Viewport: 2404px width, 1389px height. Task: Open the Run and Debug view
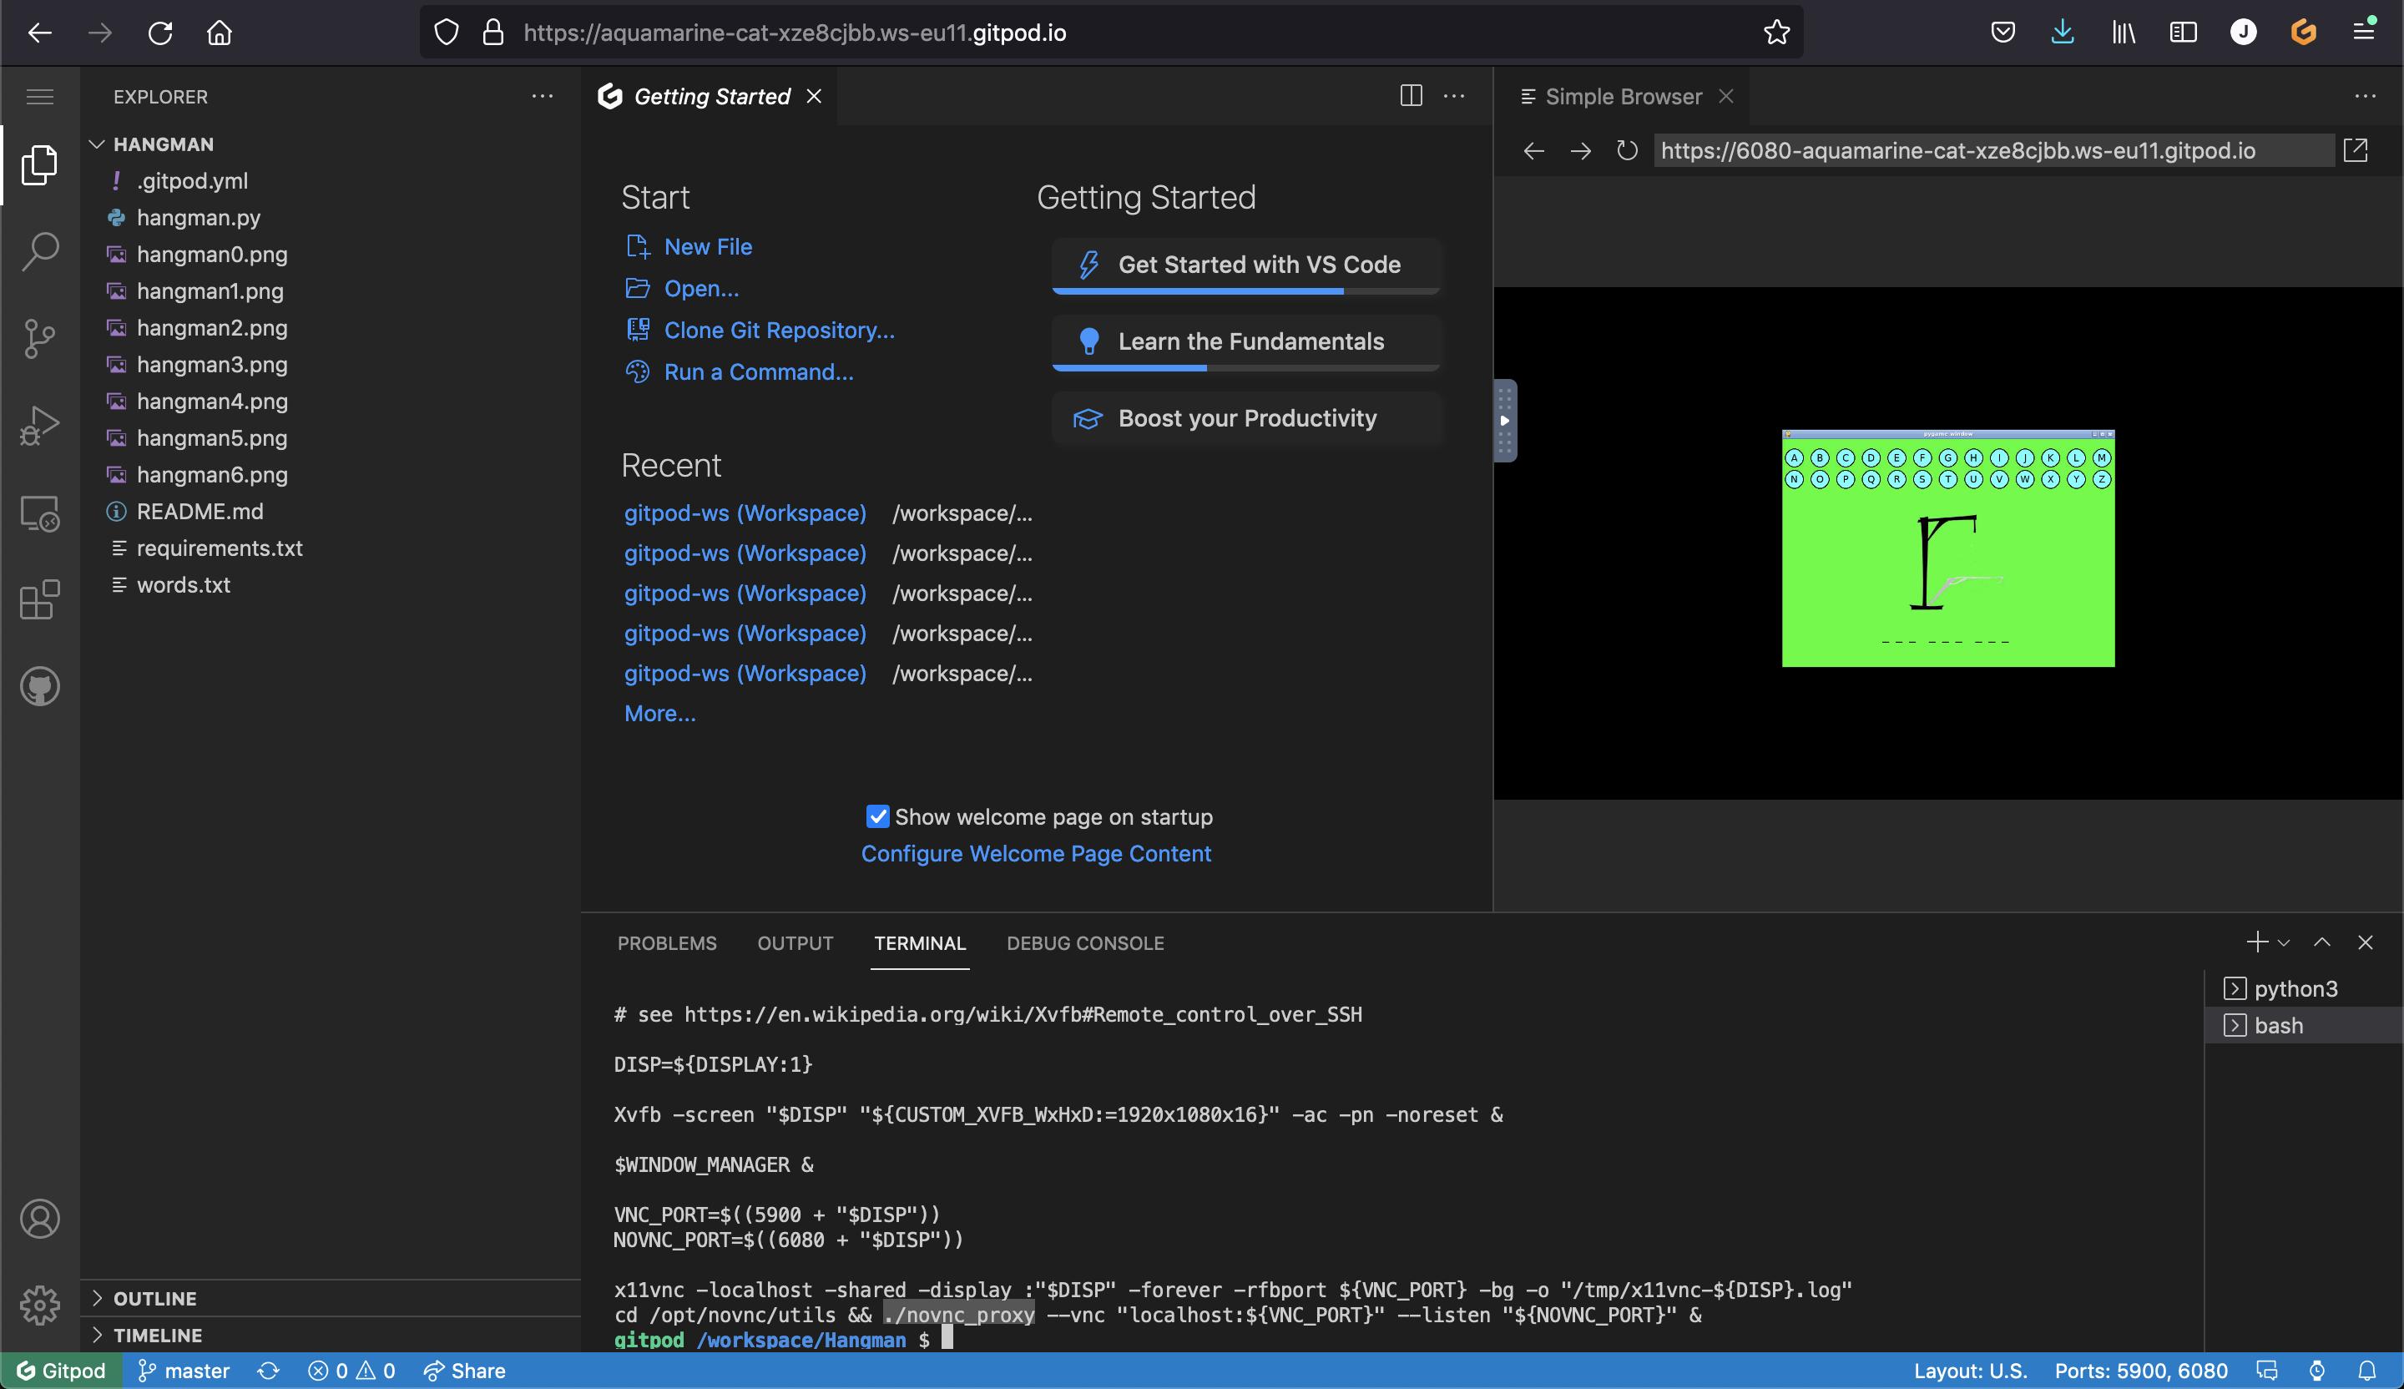click(40, 425)
